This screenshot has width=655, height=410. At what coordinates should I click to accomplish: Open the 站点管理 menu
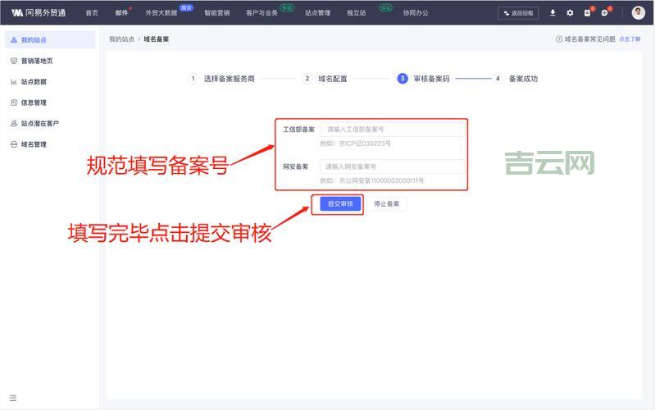[318, 13]
